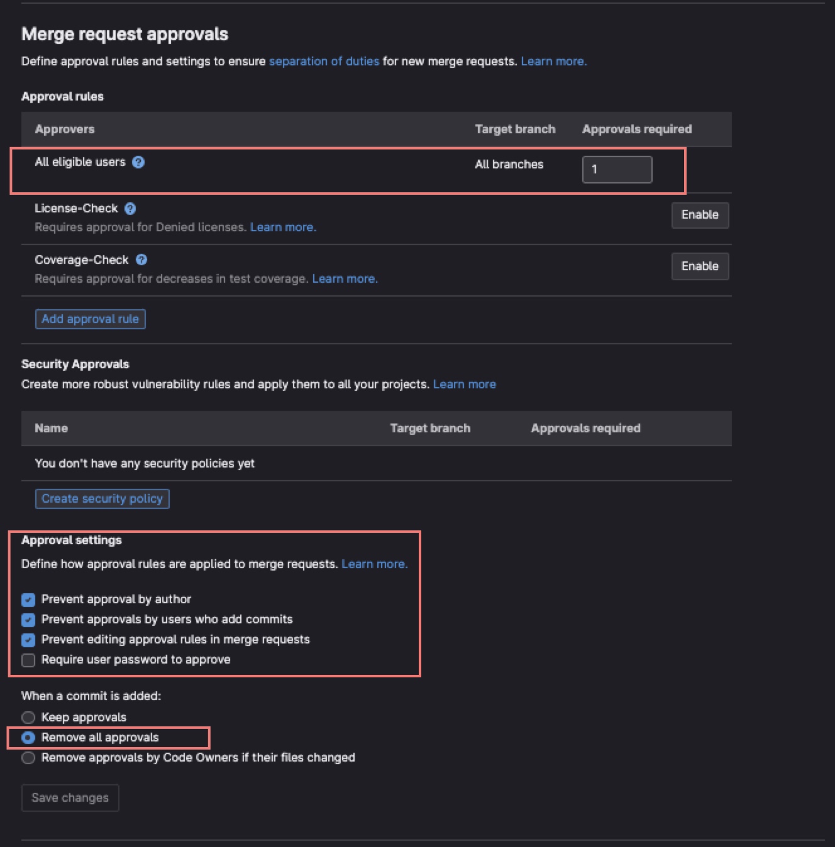Click the Name column header in Security Approvals

(x=51, y=429)
